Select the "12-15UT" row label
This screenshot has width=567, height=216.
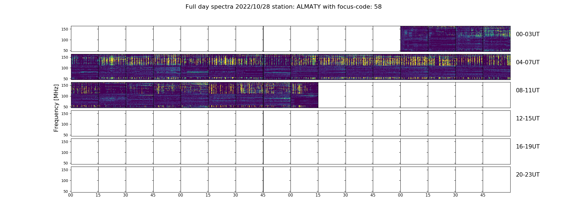pos(528,119)
